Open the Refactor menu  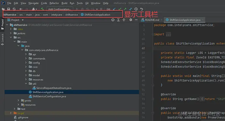[54, 3]
